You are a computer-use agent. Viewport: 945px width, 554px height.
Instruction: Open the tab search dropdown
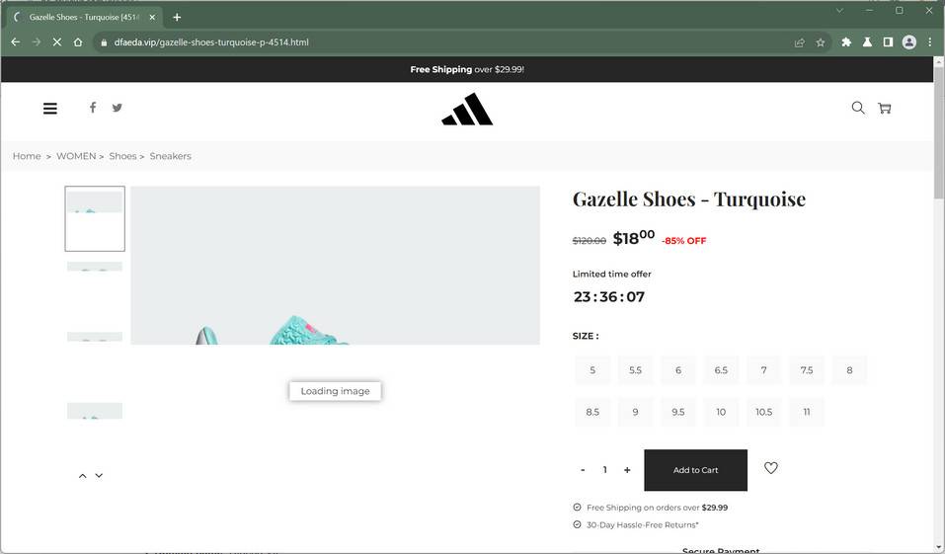click(839, 10)
